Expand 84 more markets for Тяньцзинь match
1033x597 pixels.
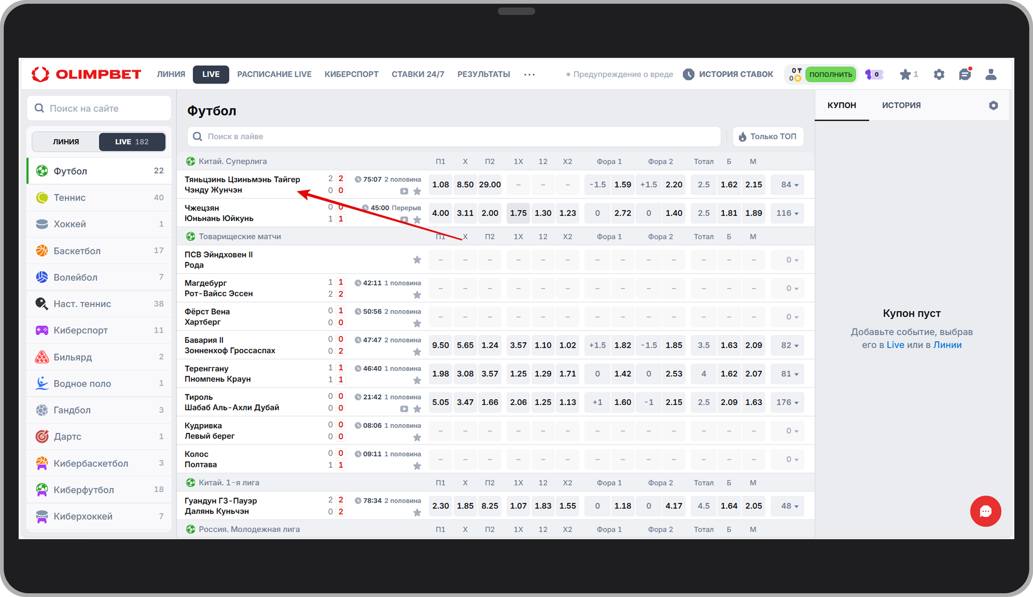click(787, 184)
